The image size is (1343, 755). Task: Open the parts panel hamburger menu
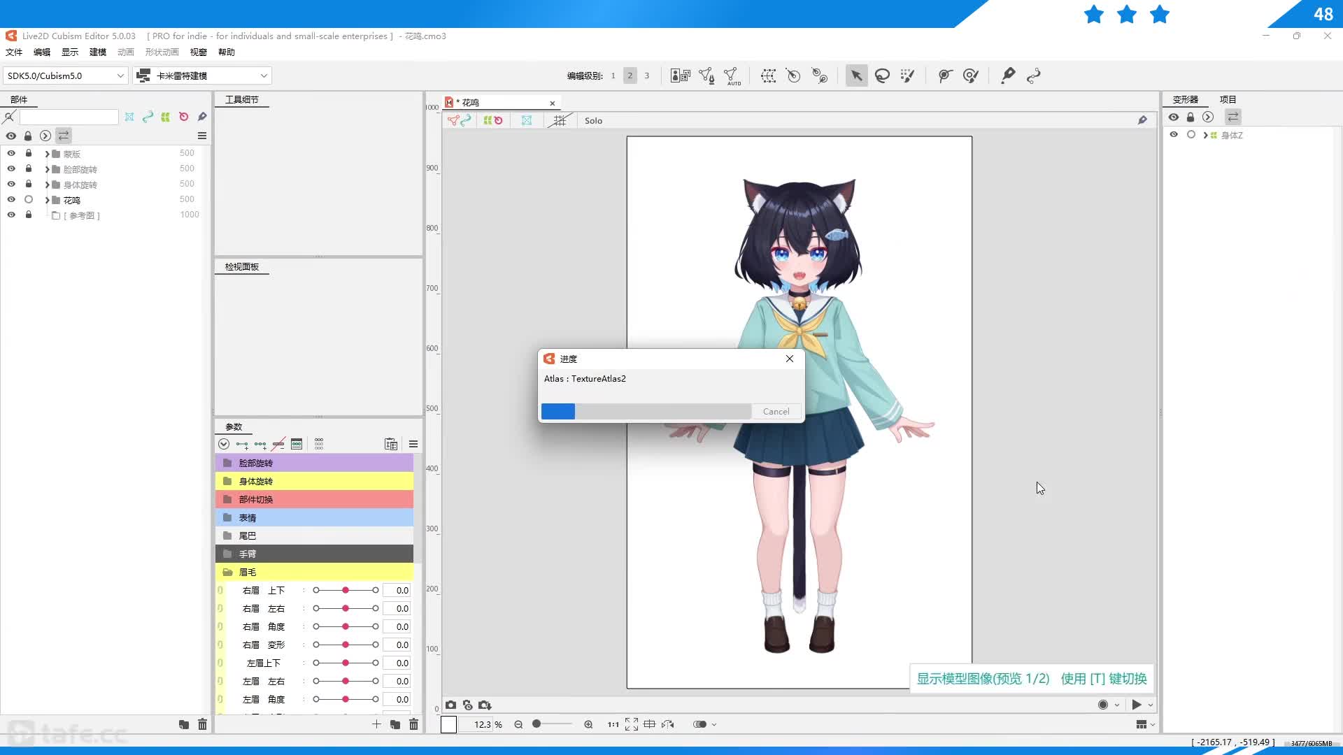coord(202,136)
